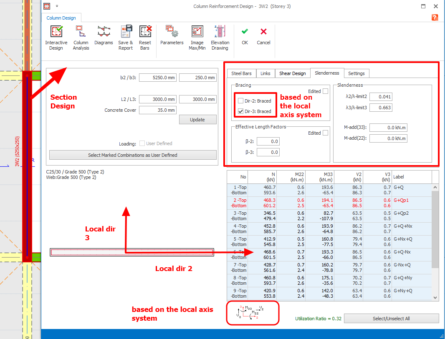Open Interactive Design tool
This screenshot has height=339, width=445.
(56, 33)
